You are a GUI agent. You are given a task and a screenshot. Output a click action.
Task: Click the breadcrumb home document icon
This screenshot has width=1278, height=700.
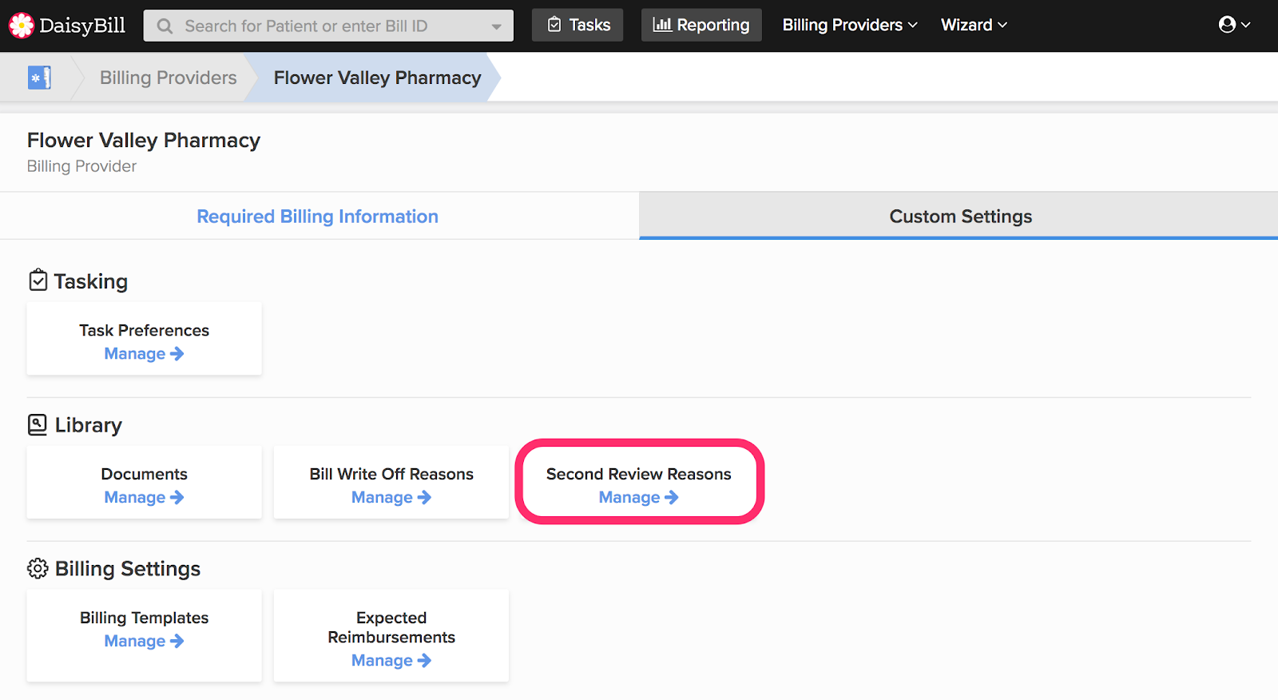pyautogui.click(x=39, y=78)
